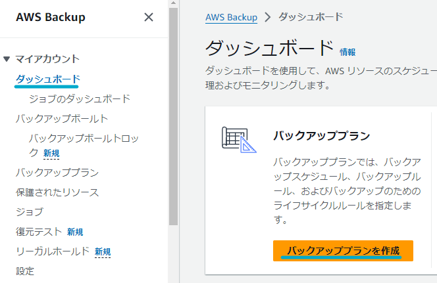Open 復元テスト in the sidebar

click(x=39, y=232)
